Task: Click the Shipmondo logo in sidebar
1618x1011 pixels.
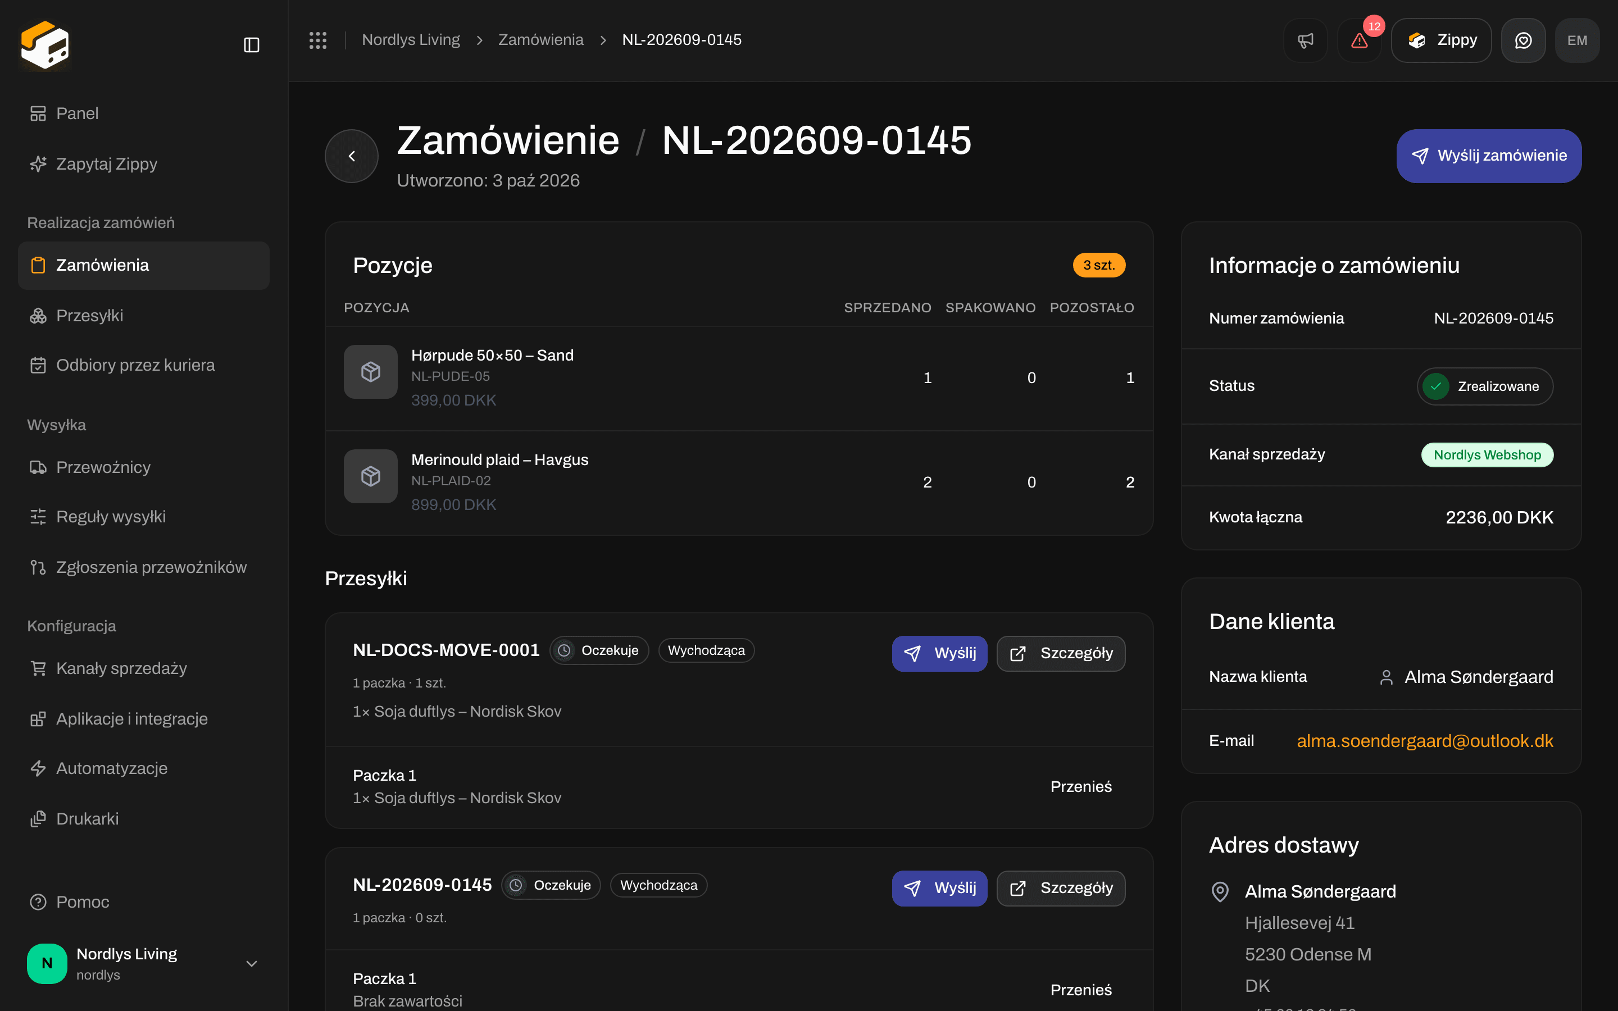Action: click(45, 45)
